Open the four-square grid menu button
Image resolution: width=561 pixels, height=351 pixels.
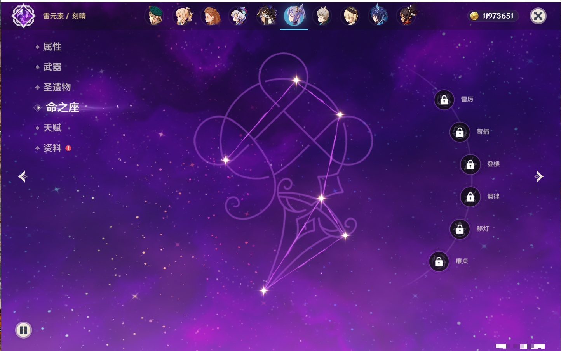coord(23,330)
